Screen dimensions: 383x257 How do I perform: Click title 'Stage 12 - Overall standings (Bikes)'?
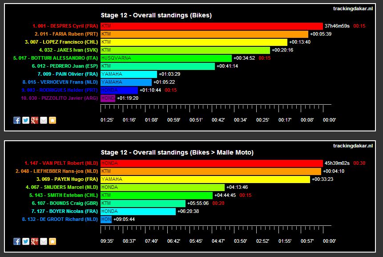click(156, 15)
